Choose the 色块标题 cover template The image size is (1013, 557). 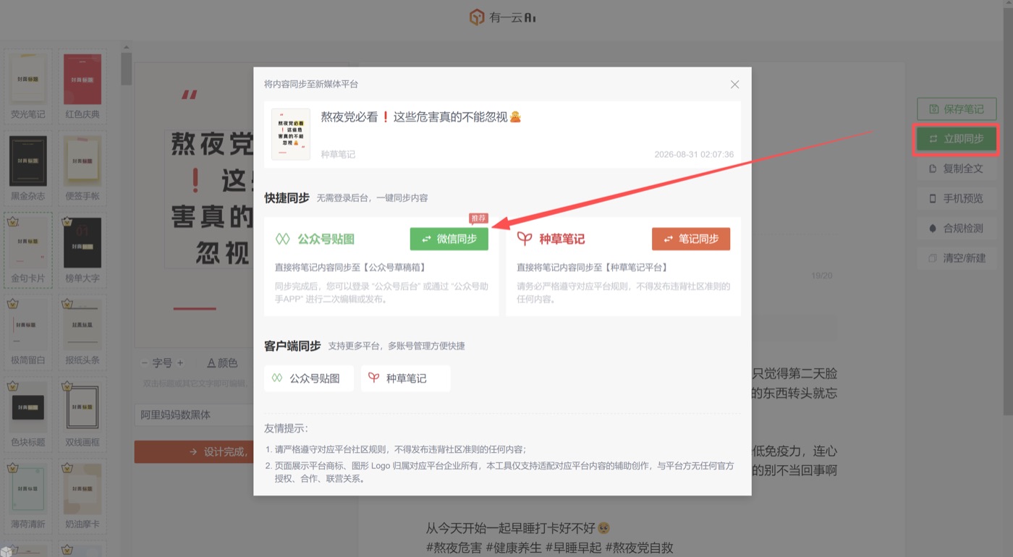[28, 414]
